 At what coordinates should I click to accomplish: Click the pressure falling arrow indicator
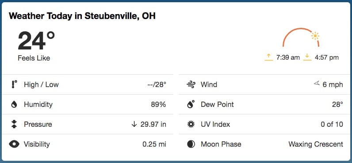(x=134, y=124)
